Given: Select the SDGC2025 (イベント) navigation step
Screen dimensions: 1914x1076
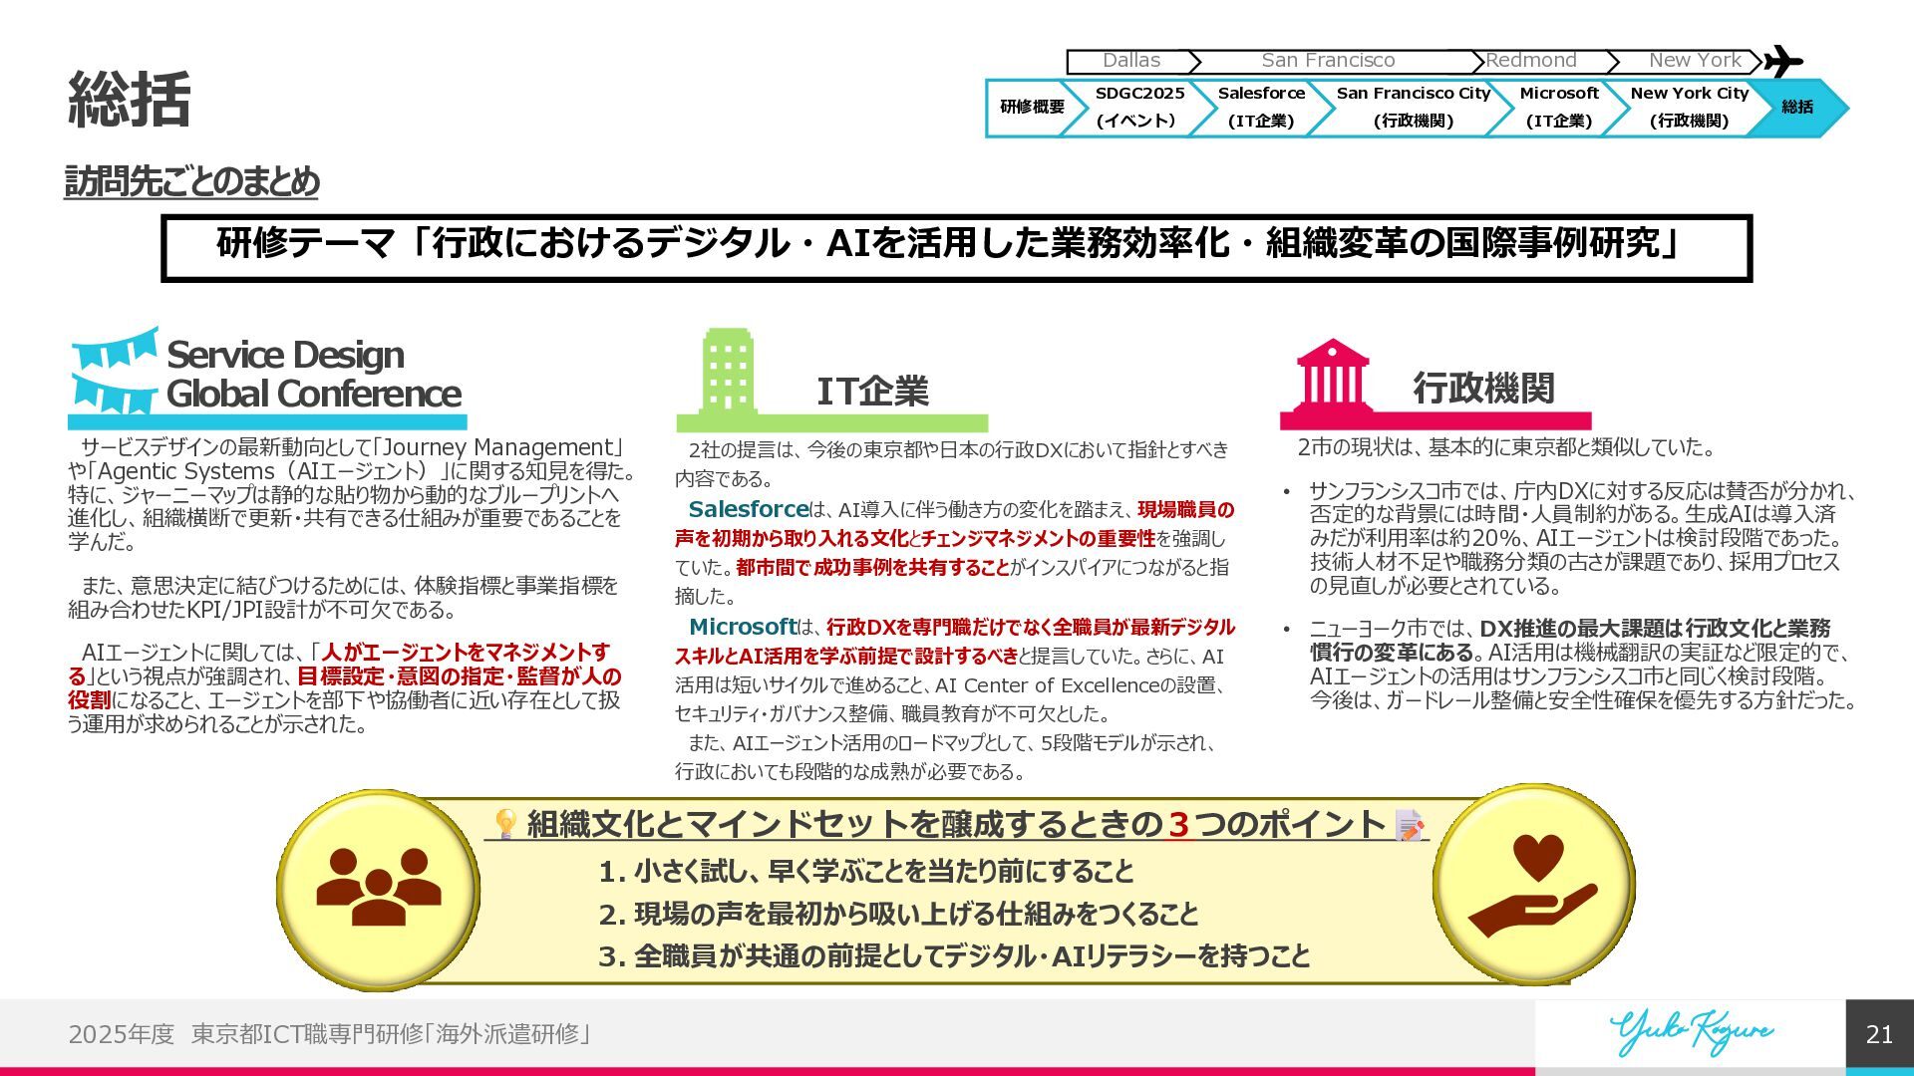Looking at the screenshot, I should pos(1138,107).
